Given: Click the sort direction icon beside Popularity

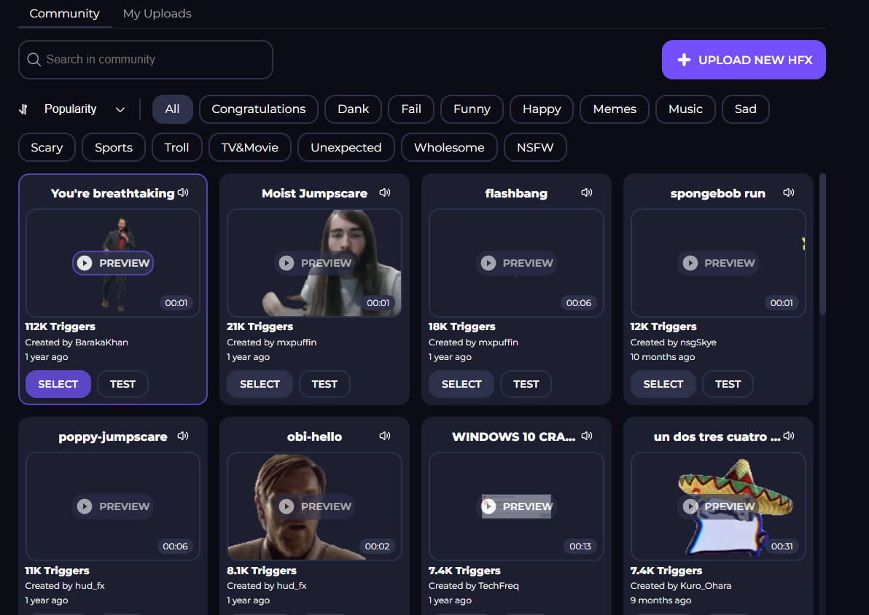Looking at the screenshot, I should pos(23,109).
